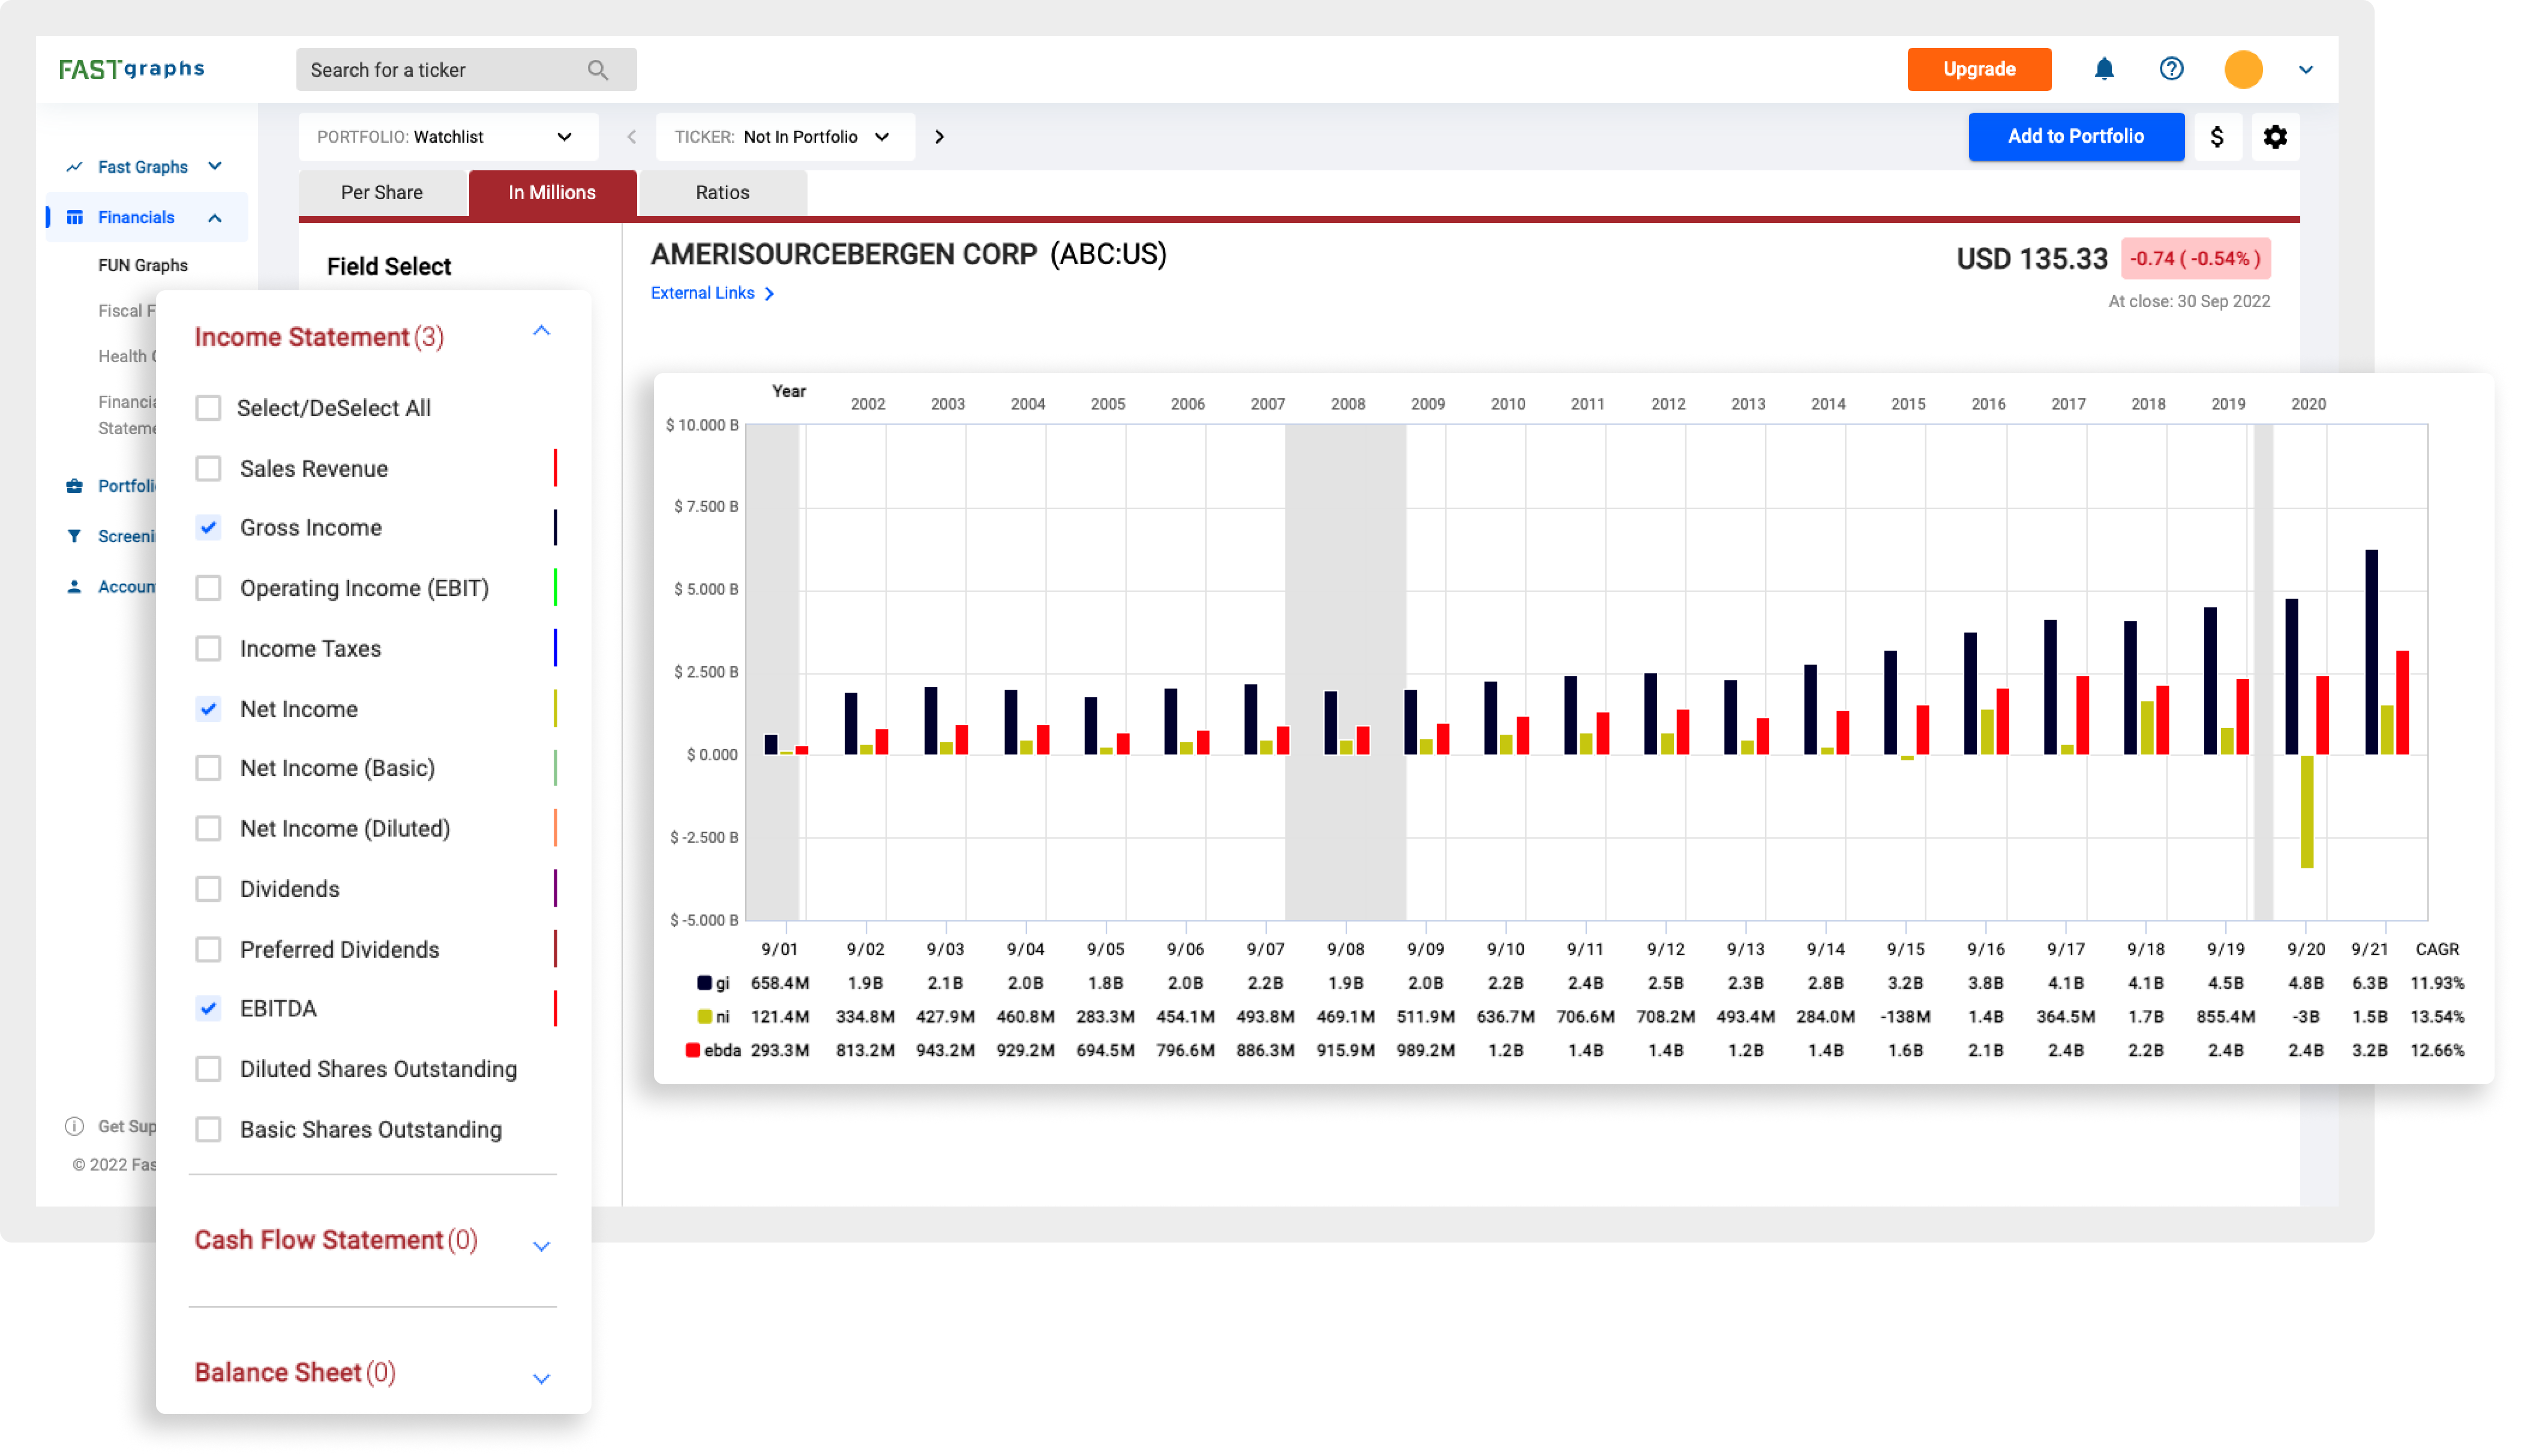Click the ni legend marker
This screenshot has width=2521, height=1456.
(x=704, y=1016)
